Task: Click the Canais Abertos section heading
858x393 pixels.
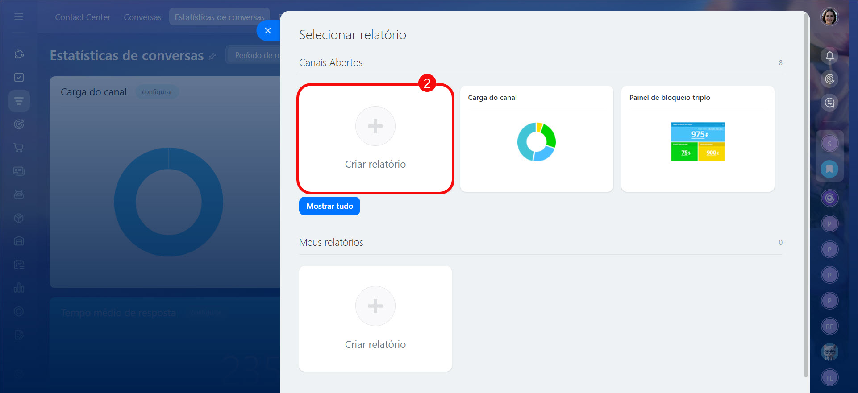Action: [331, 62]
